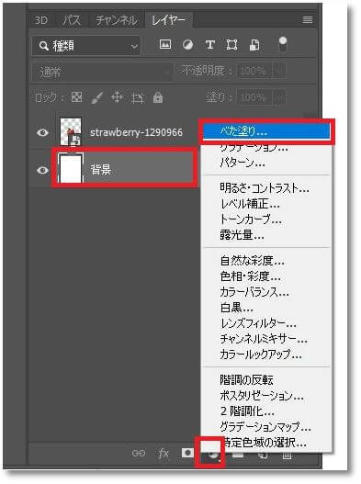Filter layers by adjustment layers icon
Viewport: 361px width, 484px height.
(x=187, y=45)
